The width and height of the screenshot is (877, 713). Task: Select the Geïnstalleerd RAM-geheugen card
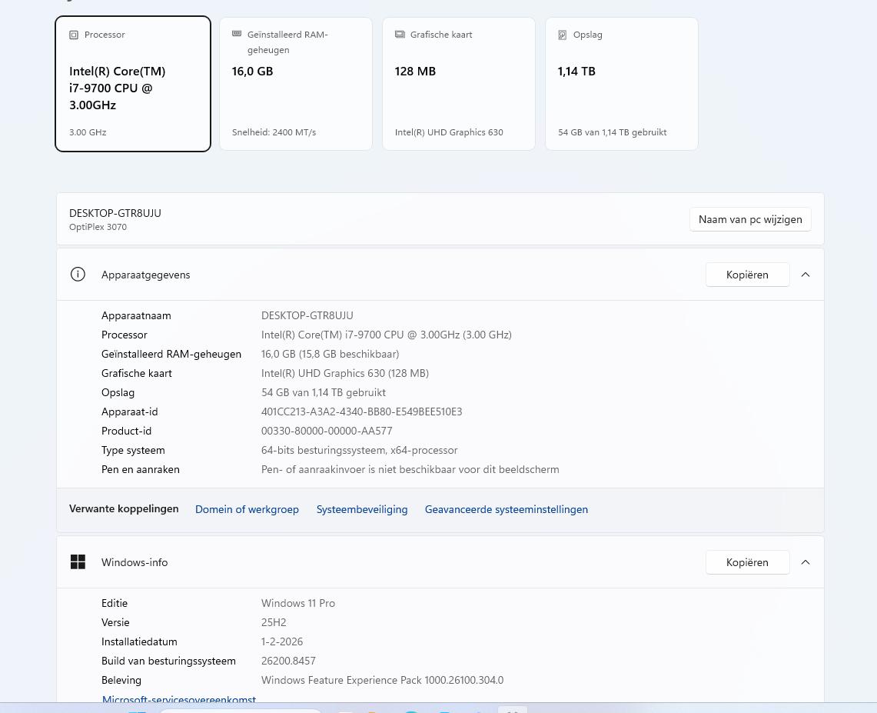[296, 84]
